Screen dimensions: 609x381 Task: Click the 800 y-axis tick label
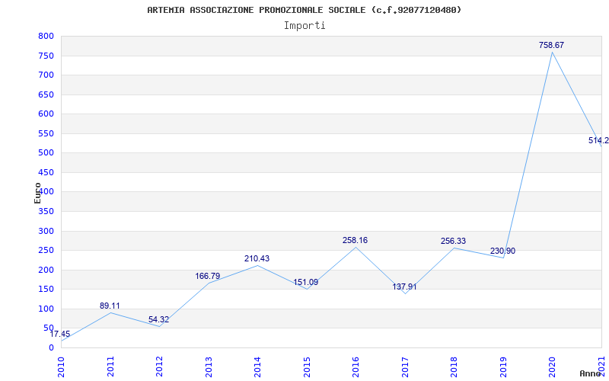(46, 37)
